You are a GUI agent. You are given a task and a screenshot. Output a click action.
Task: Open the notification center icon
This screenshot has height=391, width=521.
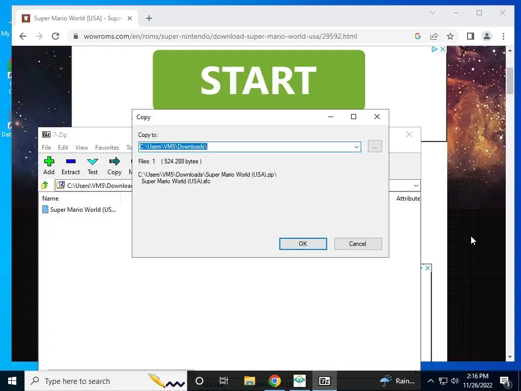coord(505,381)
